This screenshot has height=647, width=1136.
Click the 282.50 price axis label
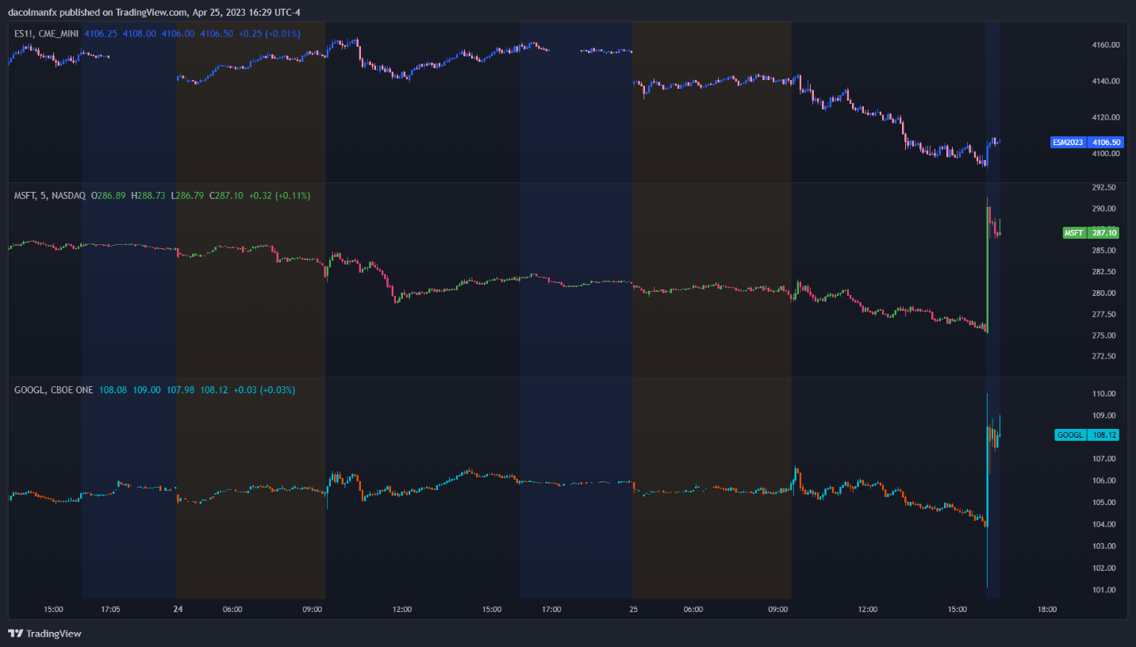pos(1104,272)
